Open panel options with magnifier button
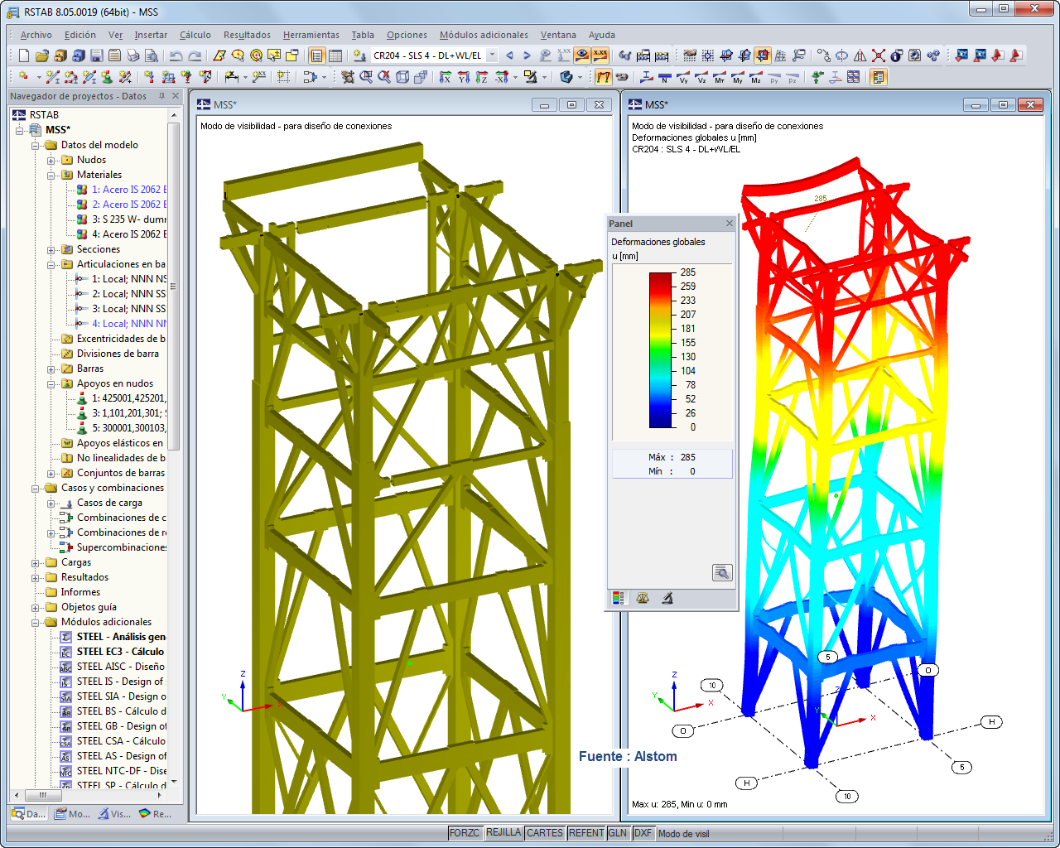1060x848 pixels. (x=721, y=572)
